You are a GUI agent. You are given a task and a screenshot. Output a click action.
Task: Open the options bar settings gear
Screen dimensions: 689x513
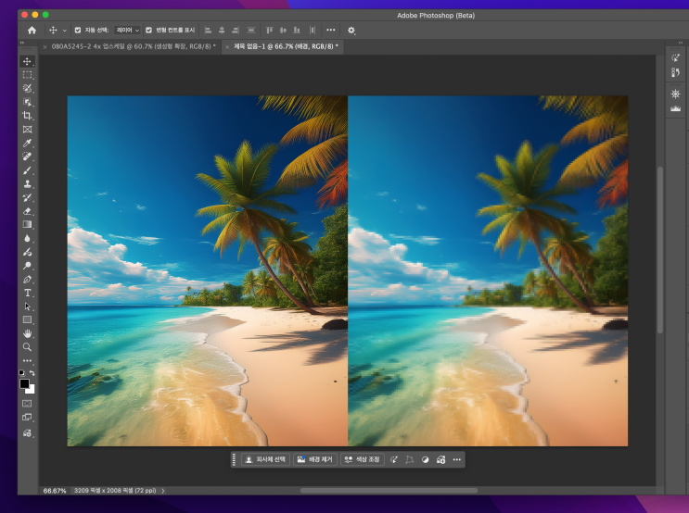[351, 31]
